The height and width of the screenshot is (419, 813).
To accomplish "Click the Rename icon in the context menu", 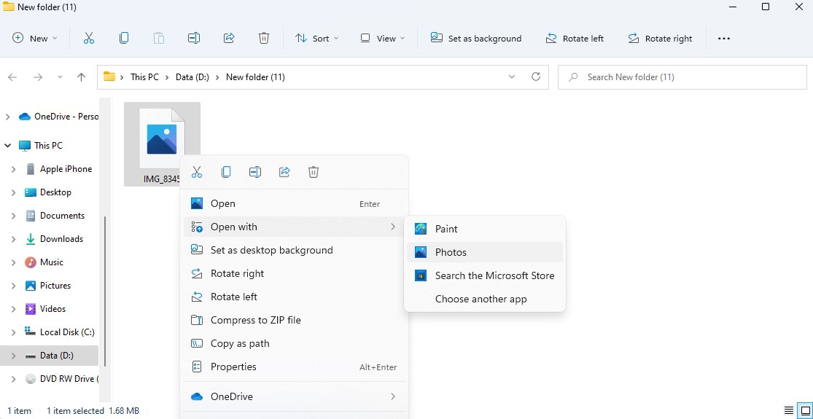I will 255,172.
